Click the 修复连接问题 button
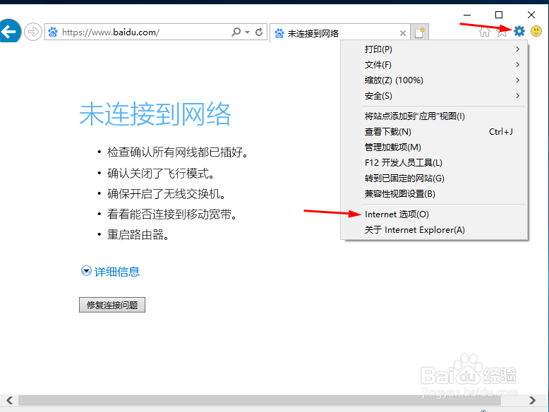 tap(112, 305)
